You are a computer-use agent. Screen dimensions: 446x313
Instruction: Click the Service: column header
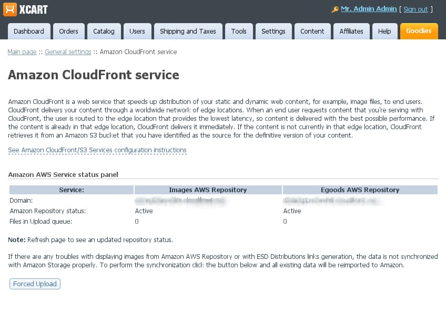click(x=72, y=190)
